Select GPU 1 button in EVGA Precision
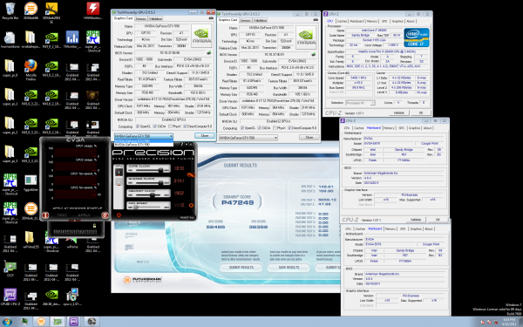Image resolution: width=523 pixels, height=327 pixels. (x=119, y=172)
